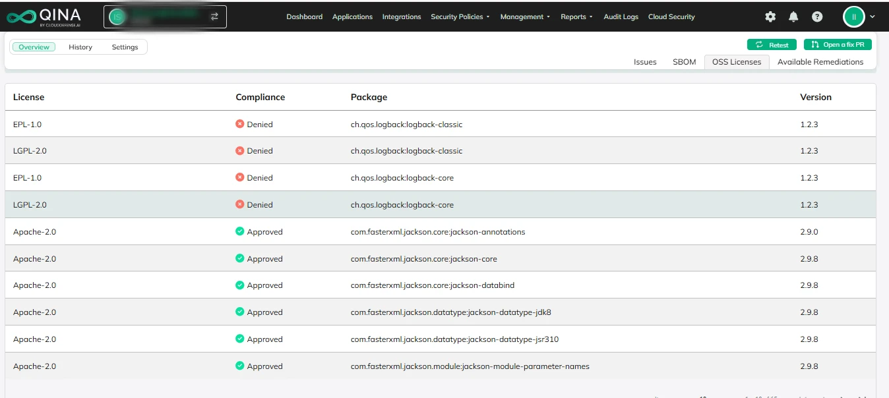Select the Settings view toggle
889x398 pixels.
tap(125, 47)
